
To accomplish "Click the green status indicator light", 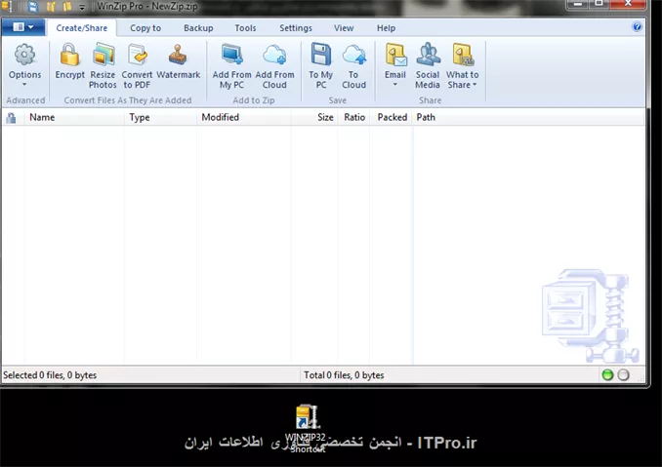I will tap(607, 374).
